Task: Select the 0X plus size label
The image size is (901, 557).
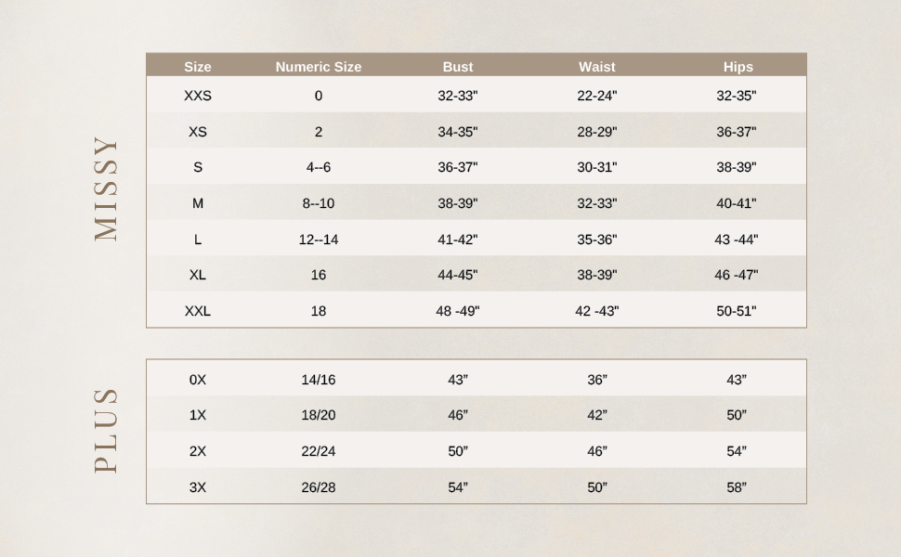Action: point(198,380)
